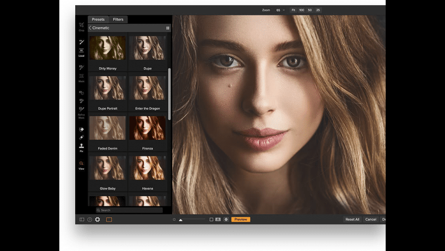The width and height of the screenshot is (445, 251).
Task: Switch to the Presets tab
Action: [x=98, y=19]
